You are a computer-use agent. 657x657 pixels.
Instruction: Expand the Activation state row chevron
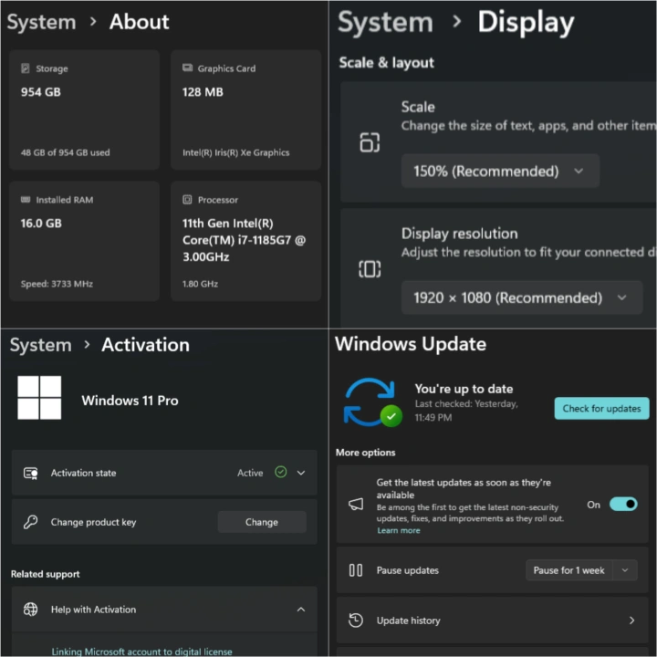click(x=301, y=473)
